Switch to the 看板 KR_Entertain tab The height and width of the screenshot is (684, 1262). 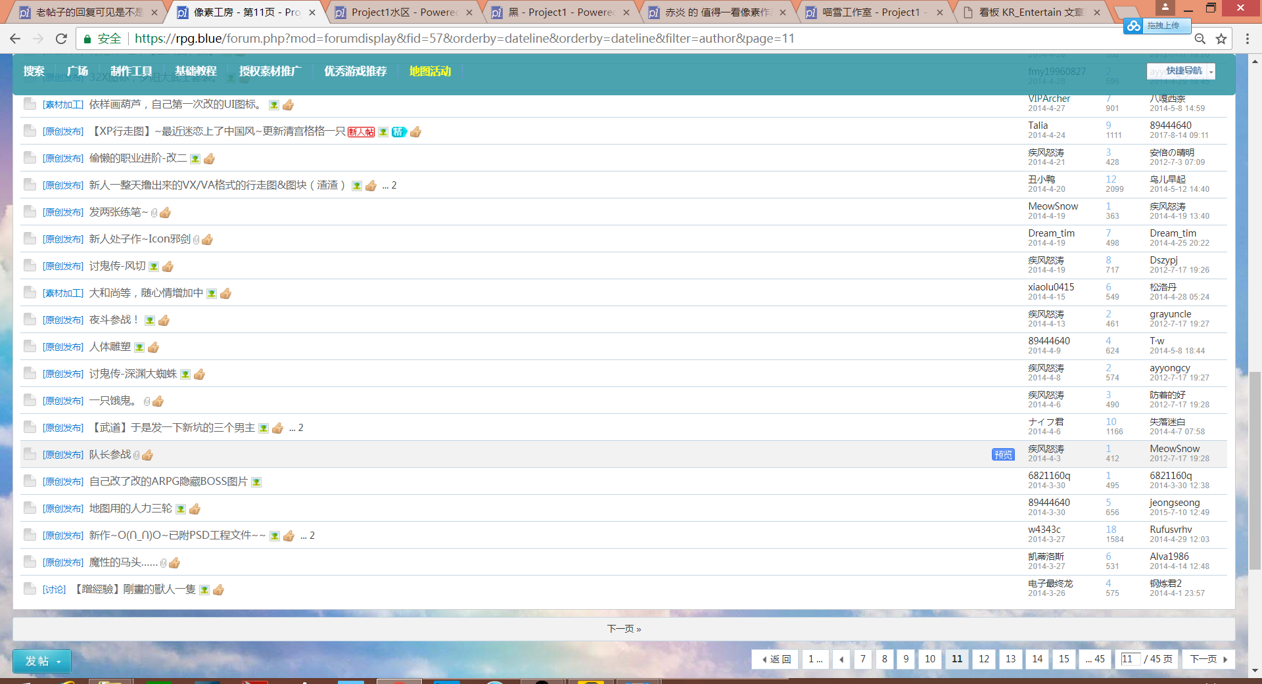pyautogui.click(x=1031, y=12)
